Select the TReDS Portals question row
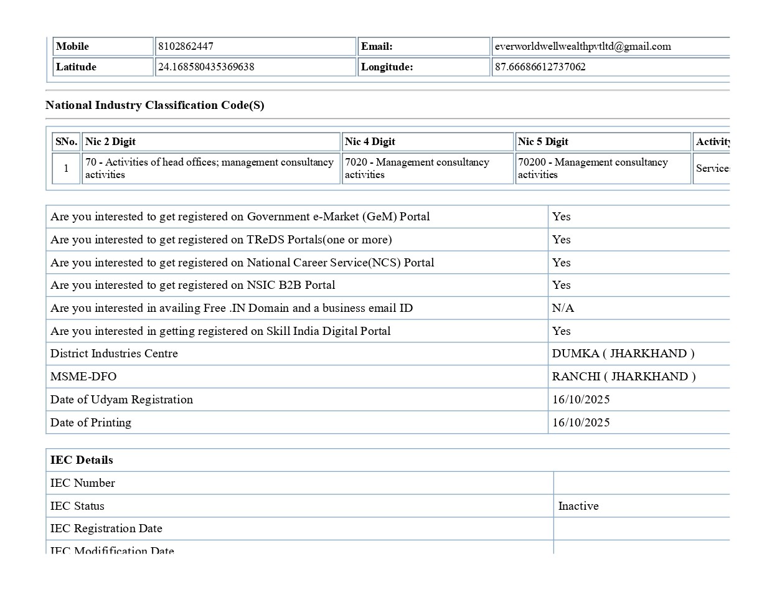Screen dimensions: 772x592 point(221,240)
